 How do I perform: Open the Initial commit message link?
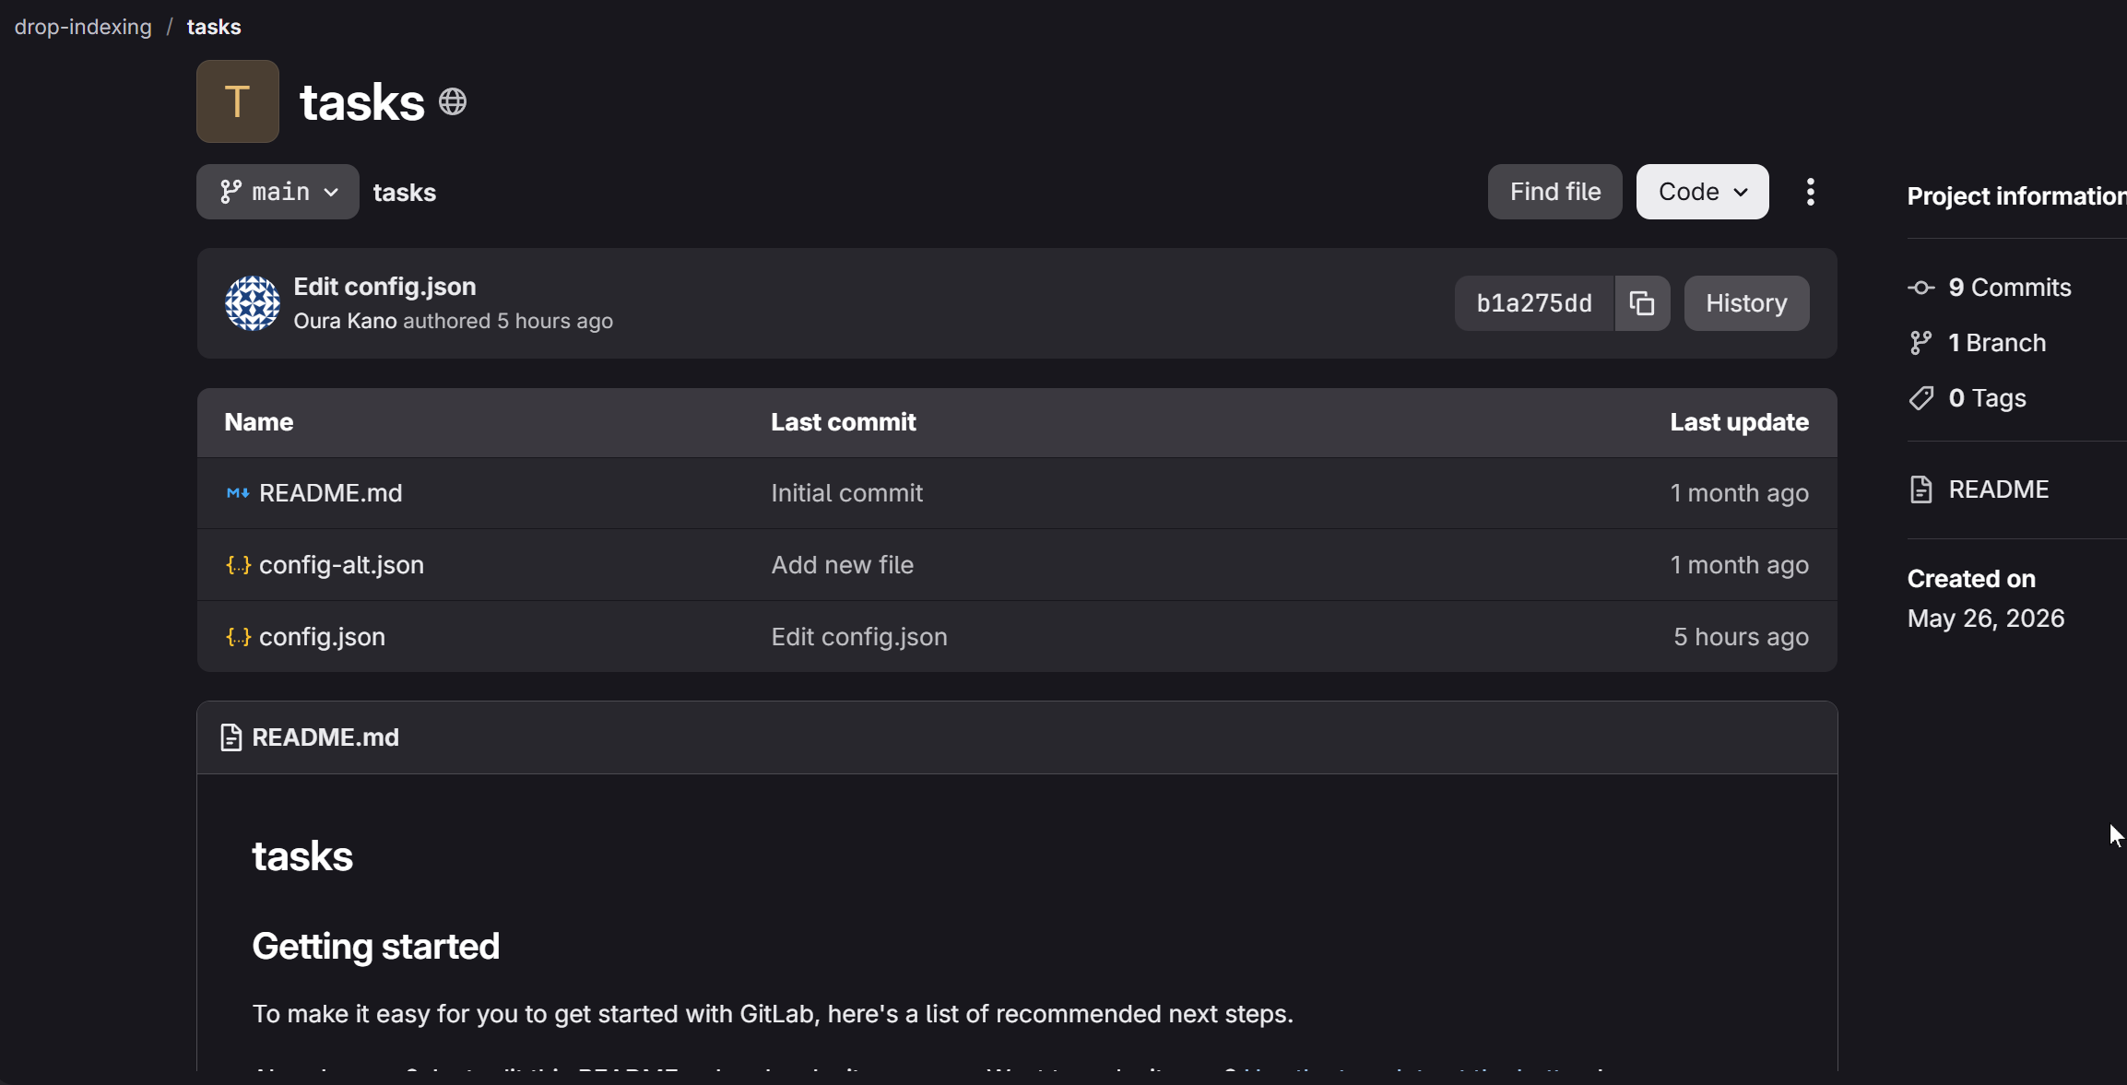[846, 493]
